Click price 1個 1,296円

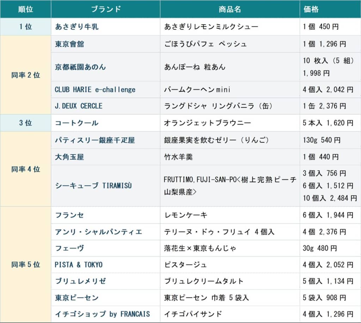coord(324,44)
